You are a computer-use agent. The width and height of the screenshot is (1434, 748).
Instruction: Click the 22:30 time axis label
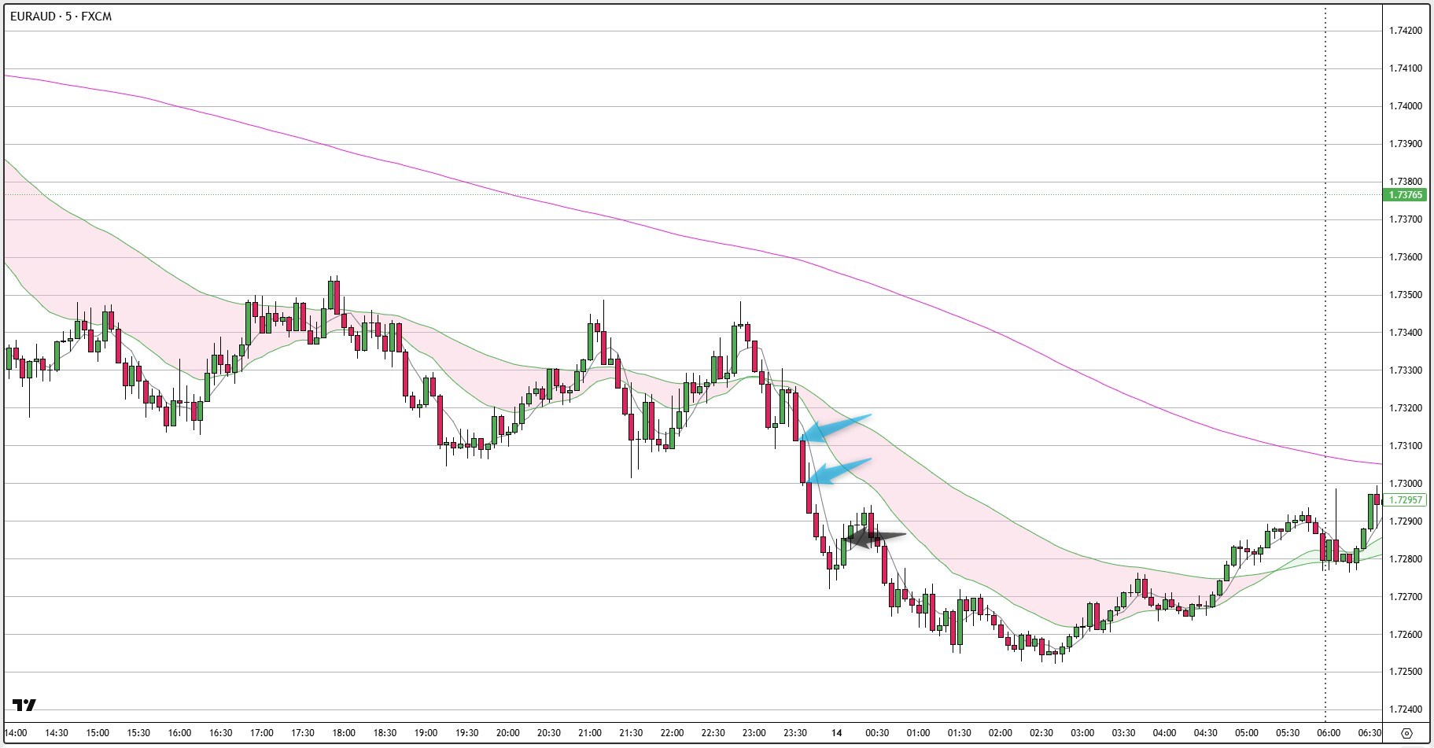[713, 733]
